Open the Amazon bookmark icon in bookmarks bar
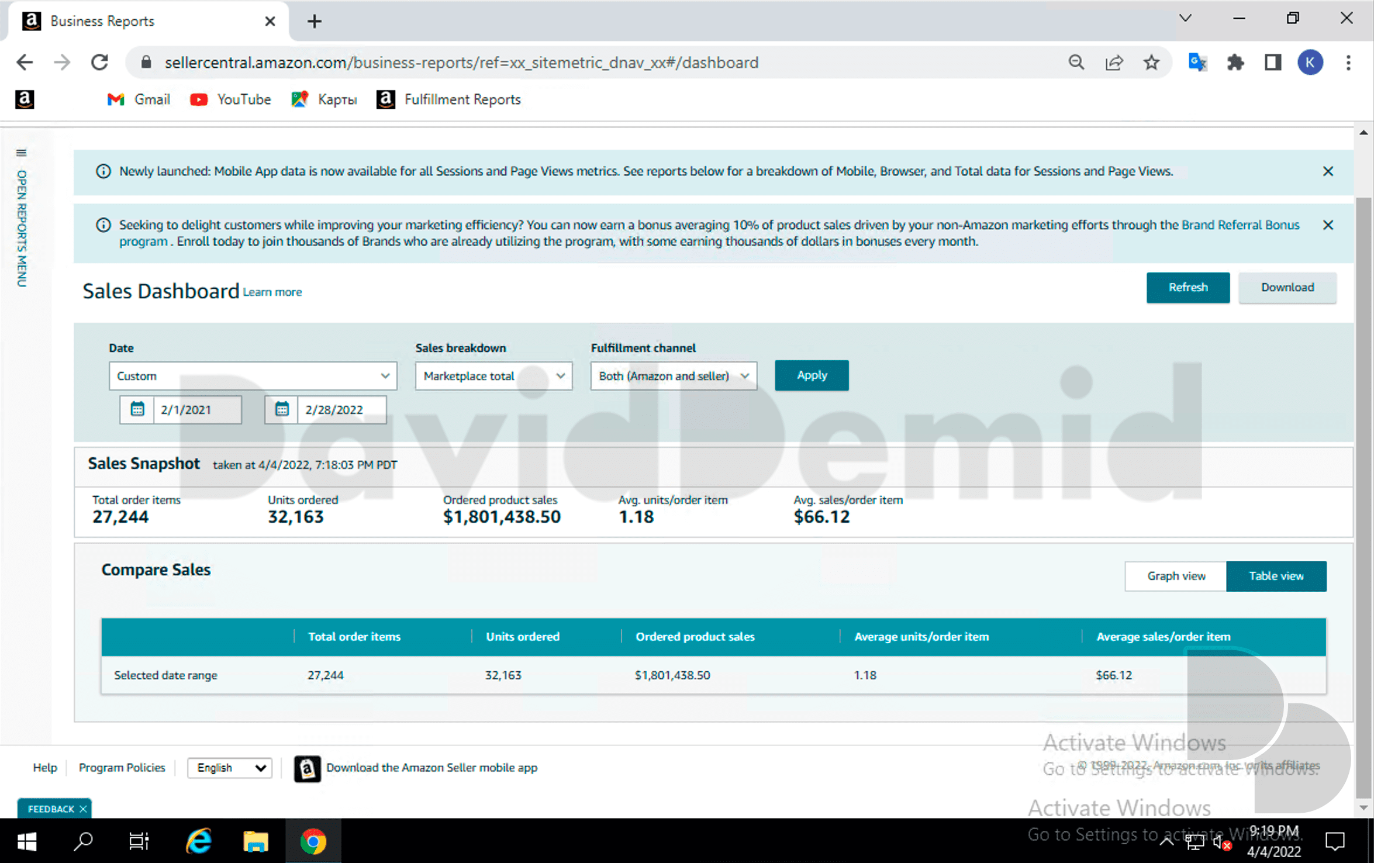The height and width of the screenshot is (863, 1374). [25, 99]
